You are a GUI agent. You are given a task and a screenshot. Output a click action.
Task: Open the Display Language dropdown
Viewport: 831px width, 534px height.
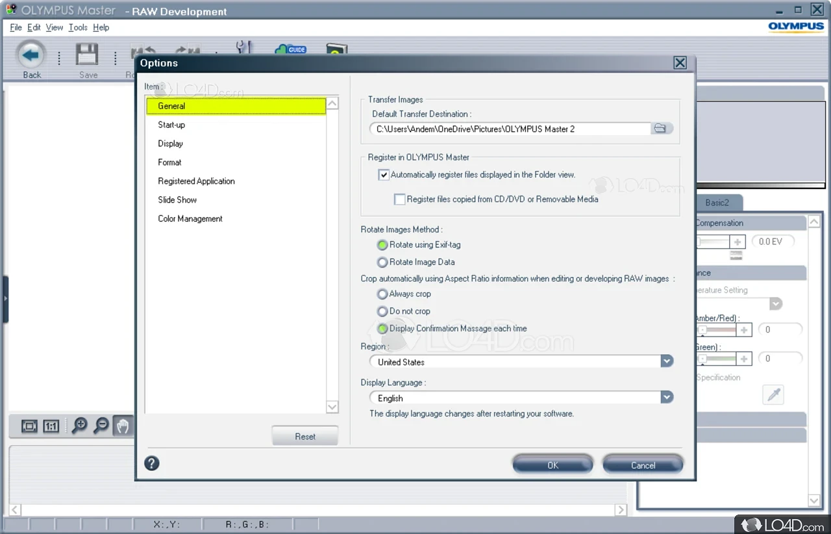[667, 398]
